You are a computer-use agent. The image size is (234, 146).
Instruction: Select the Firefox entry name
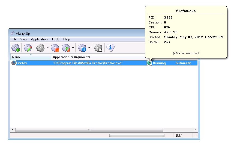[x=22, y=63]
